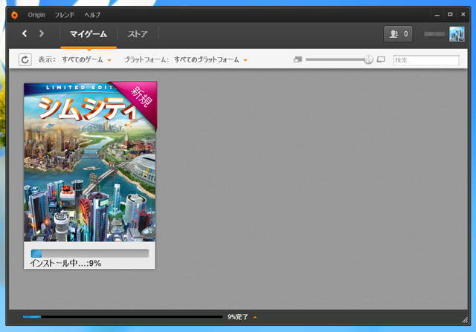Click the bottom download progress bar
The width and height of the screenshot is (476, 332).
pos(122,317)
